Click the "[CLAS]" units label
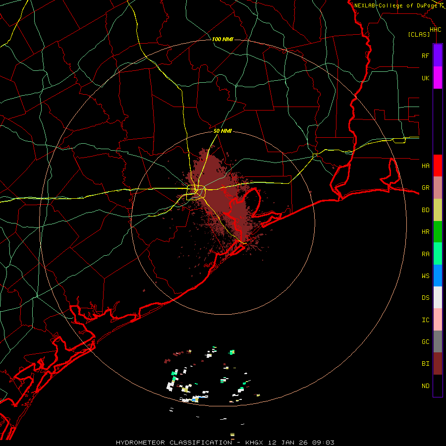446x446 pixels. pyautogui.click(x=419, y=34)
